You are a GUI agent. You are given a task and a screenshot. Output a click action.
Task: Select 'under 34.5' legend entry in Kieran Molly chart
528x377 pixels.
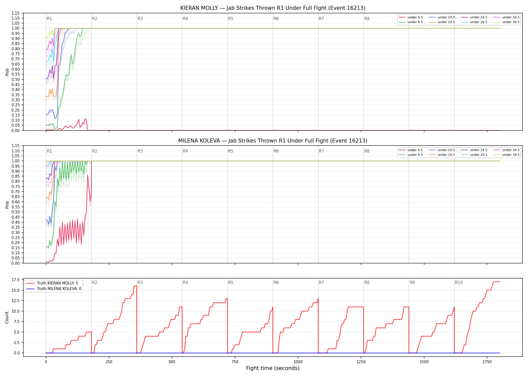[507, 17]
